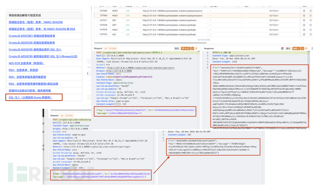313x185 pixels.
Task: Click the replay arrow icon in row 127575
Action: pyautogui.click(x=310, y=30)
